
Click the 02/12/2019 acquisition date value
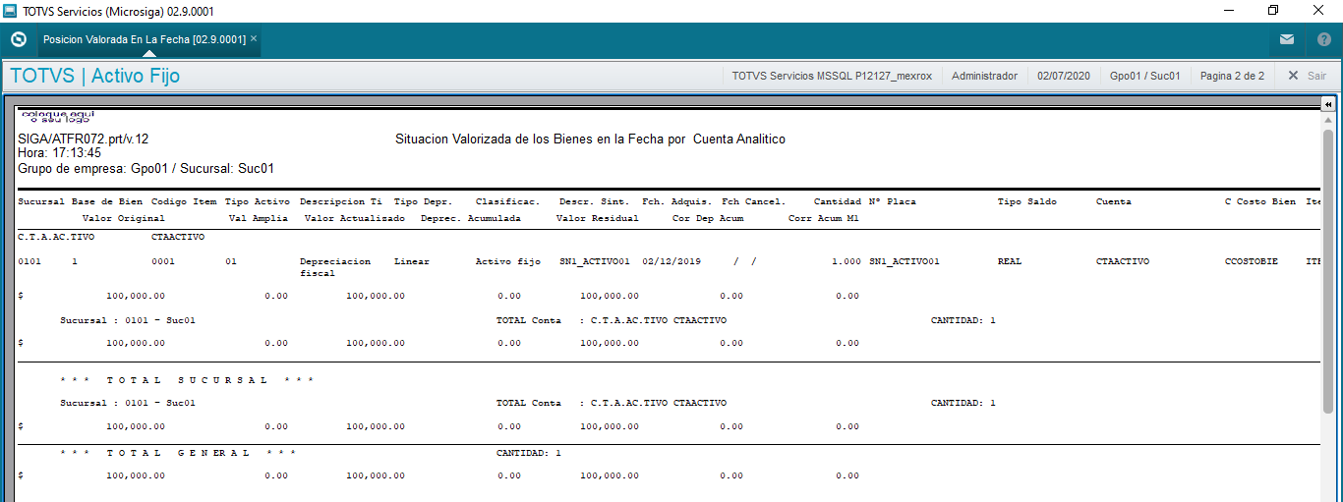pyautogui.click(x=671, y=262)
